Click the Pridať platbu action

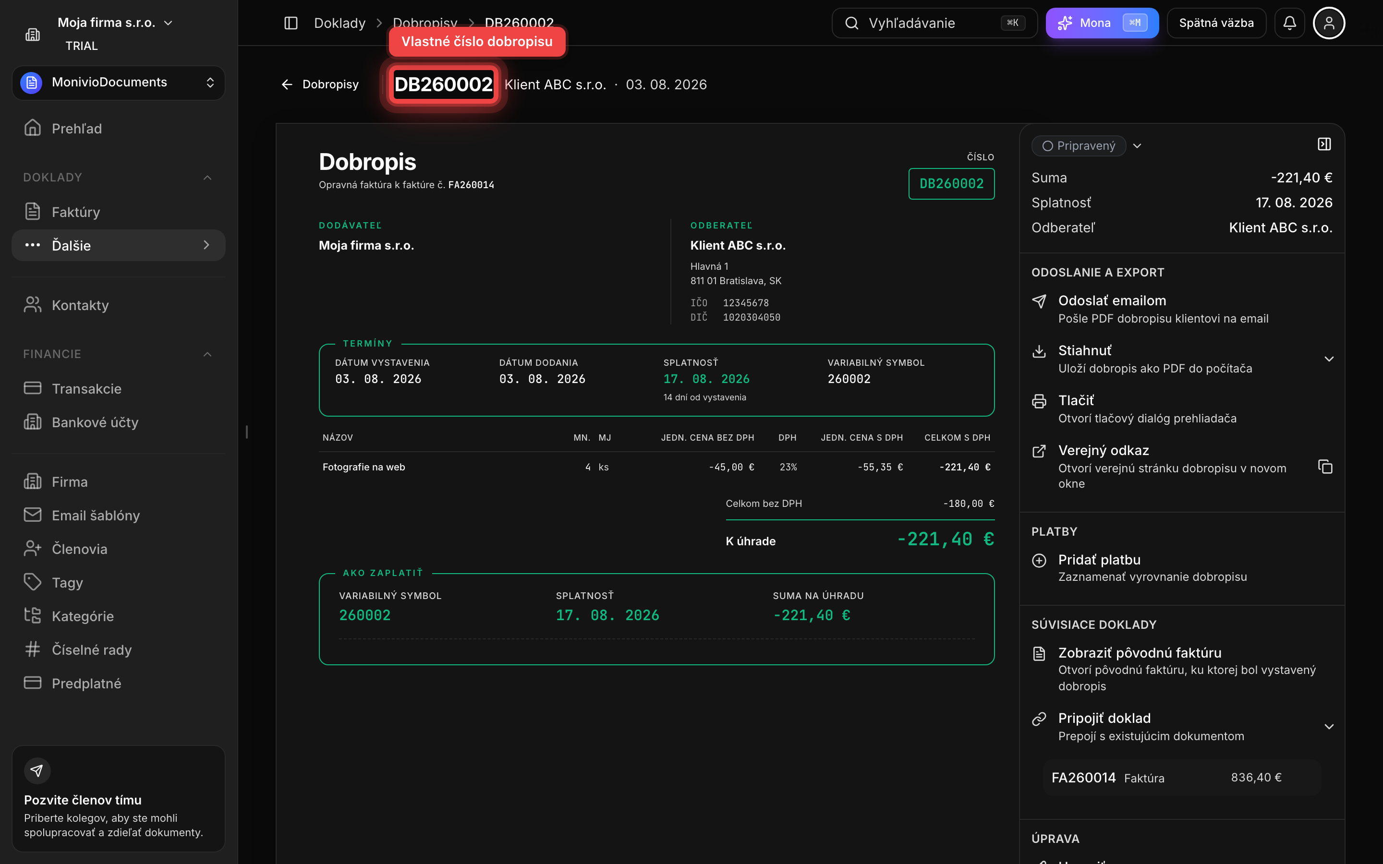click(x=1182, y=568)
